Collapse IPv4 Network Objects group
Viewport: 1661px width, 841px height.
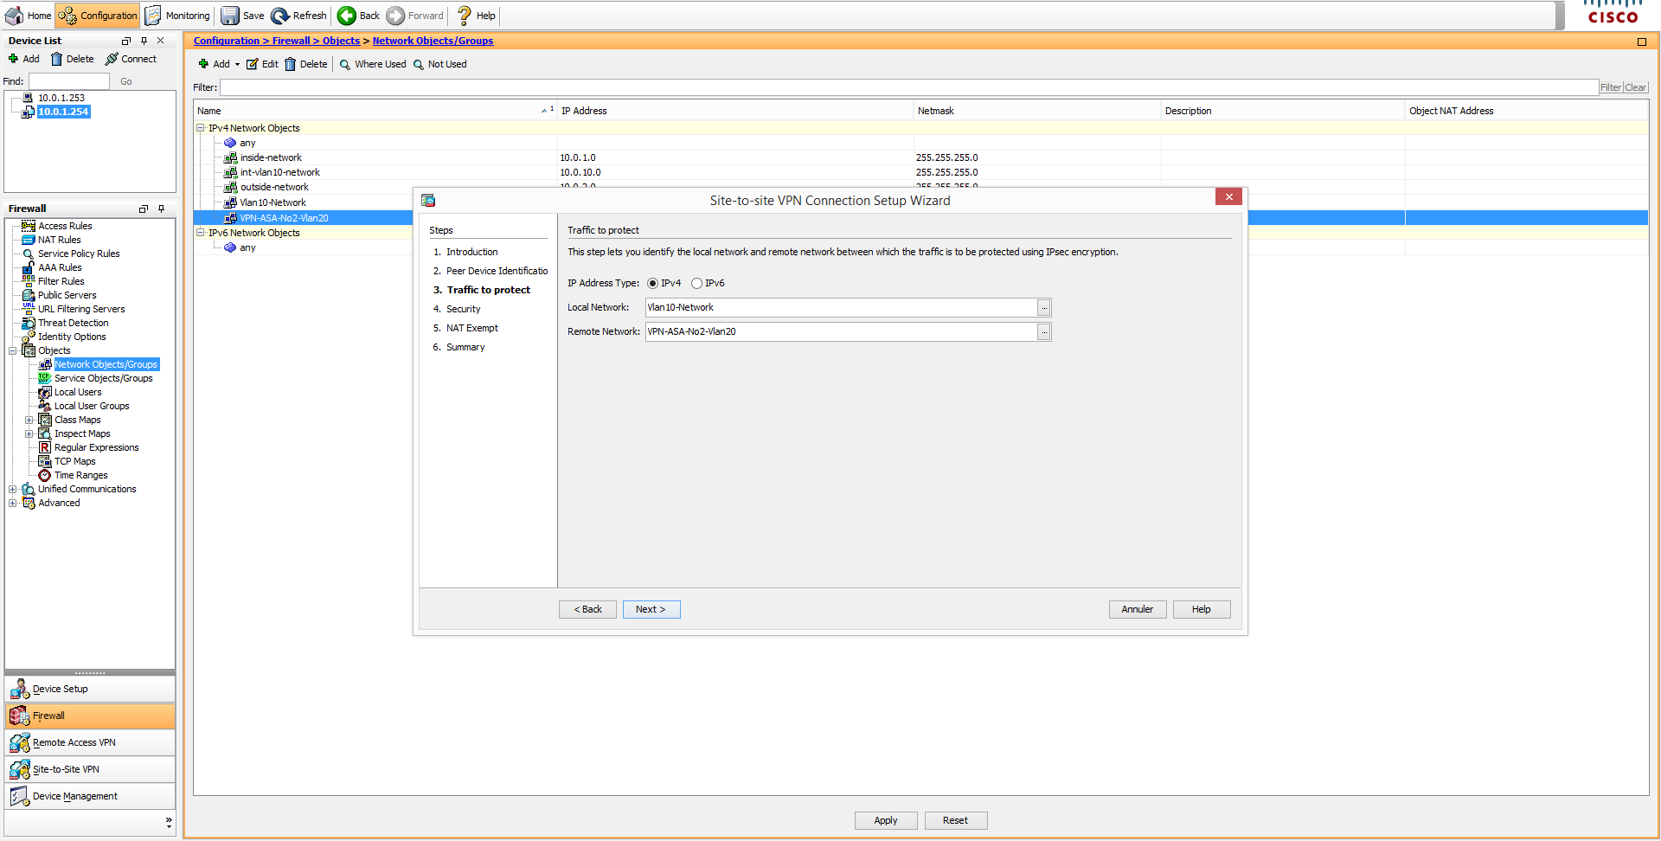pos(201,128)
